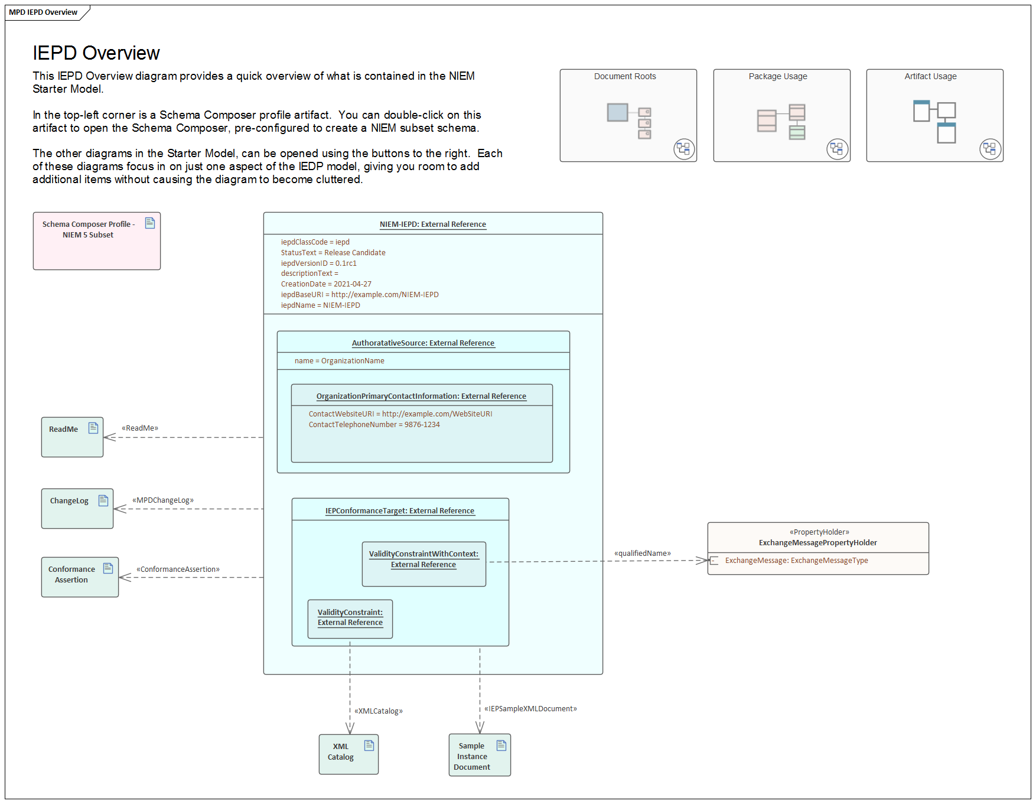
Task: Click the XML Catalog document icon
Action: 369,746
